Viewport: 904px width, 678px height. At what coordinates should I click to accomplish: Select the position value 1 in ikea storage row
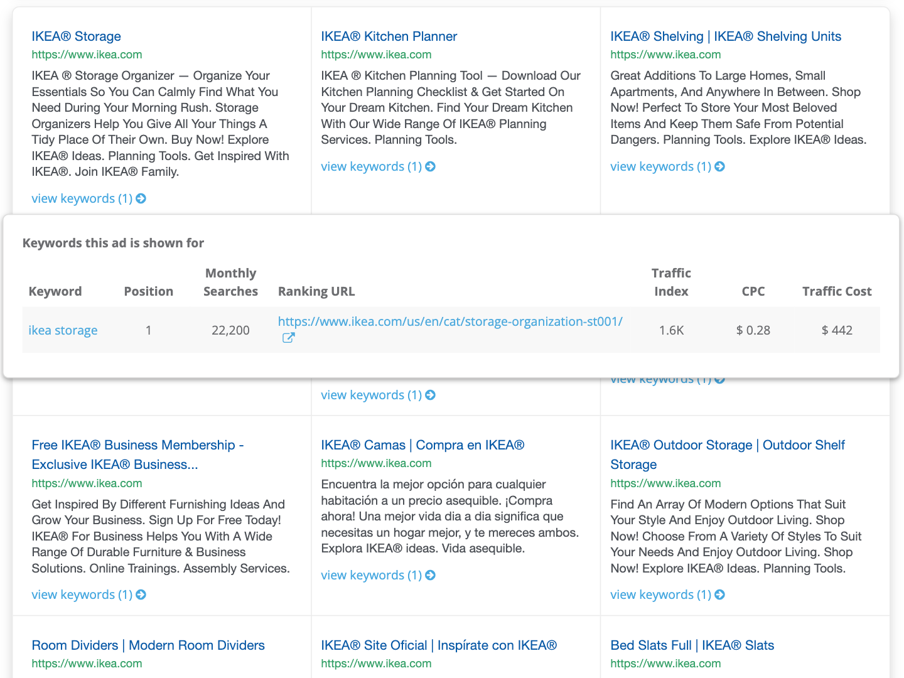148,330
